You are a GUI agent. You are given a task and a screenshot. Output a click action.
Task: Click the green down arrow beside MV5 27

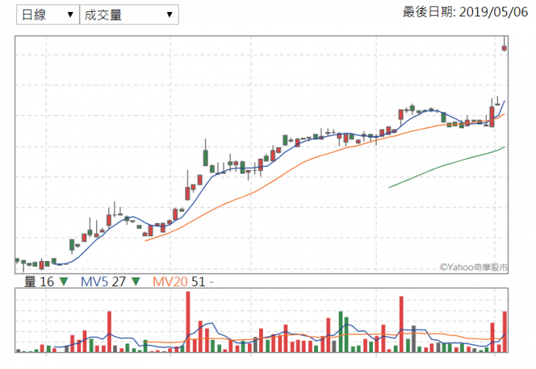(x=136, y=282)
